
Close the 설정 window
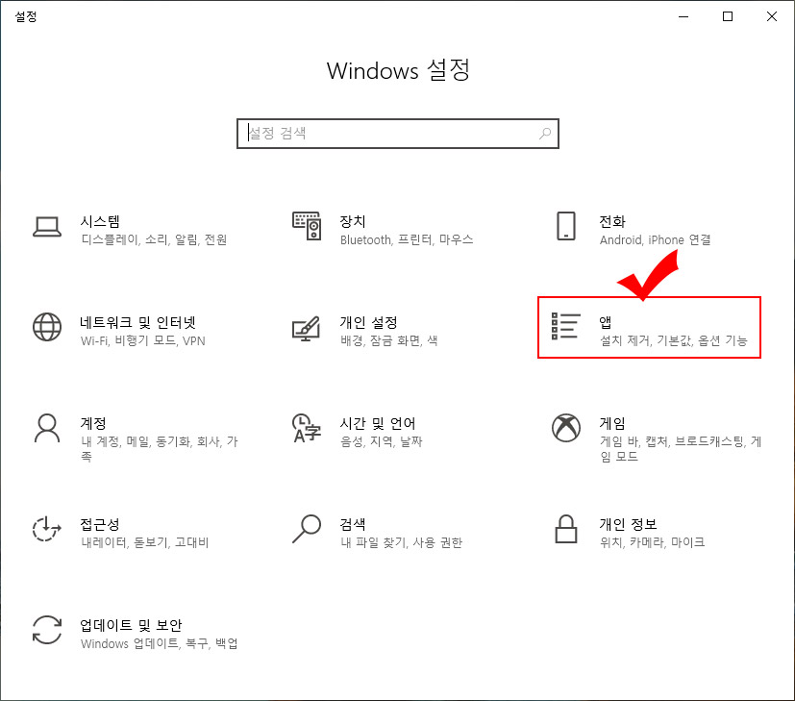[x=772, y=16]
